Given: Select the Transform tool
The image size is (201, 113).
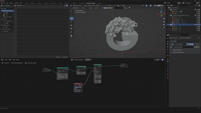Looking at the screenshot, I should click(72, 29).
